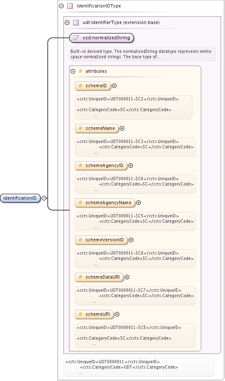Expand the schemeName attribute
This screenshot has width=225, height=381.
(x=122, y=128)
